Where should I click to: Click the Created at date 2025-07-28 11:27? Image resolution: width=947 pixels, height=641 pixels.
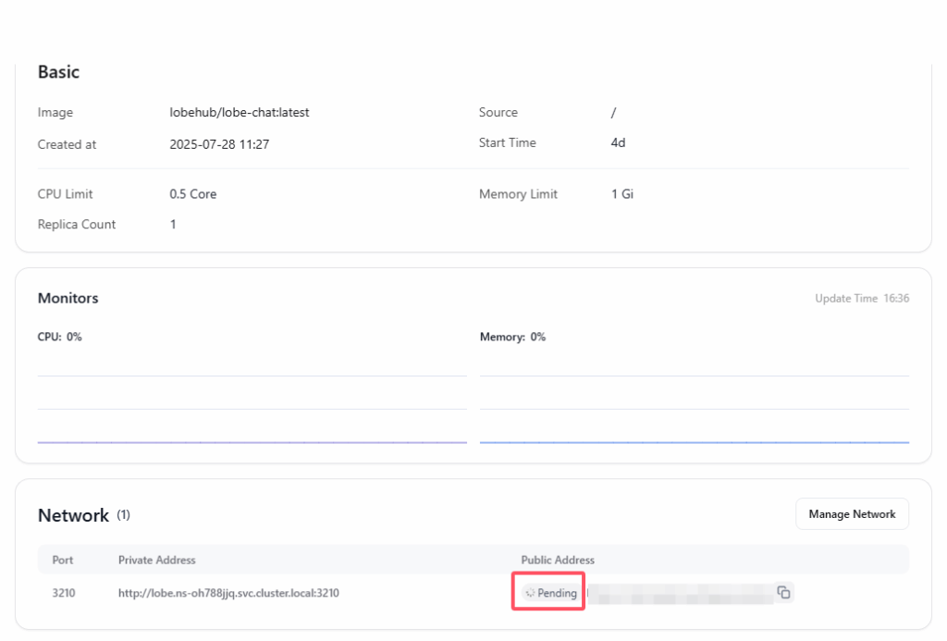tap(219, 144)
